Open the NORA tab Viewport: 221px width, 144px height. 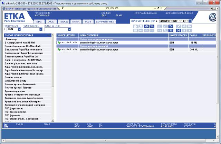click(76, 21)
